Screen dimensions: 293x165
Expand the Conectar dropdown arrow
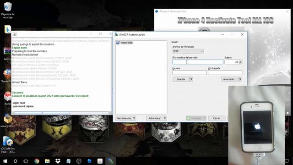(205, 118)
